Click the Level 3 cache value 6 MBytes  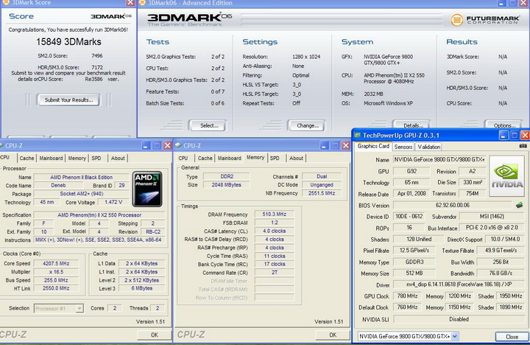(x=141, y=288)
